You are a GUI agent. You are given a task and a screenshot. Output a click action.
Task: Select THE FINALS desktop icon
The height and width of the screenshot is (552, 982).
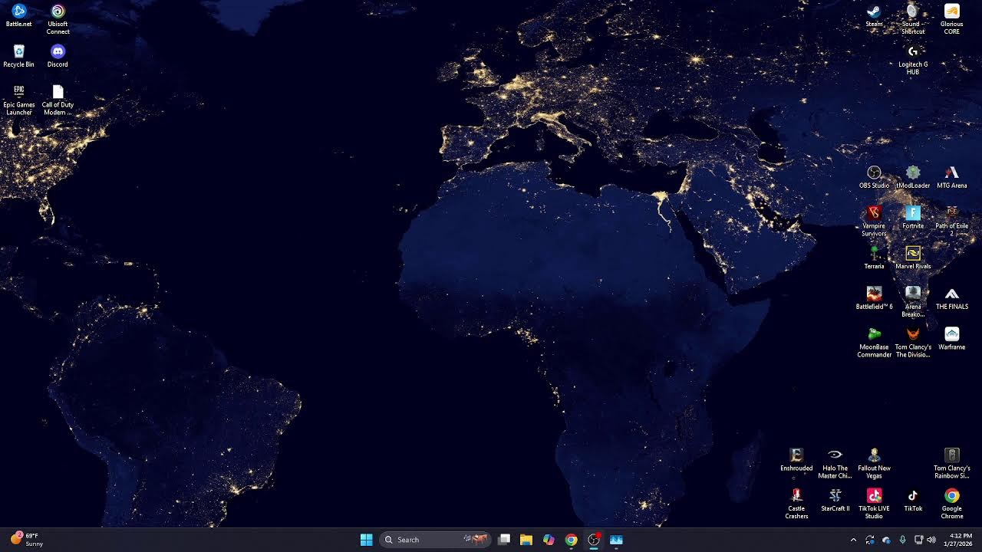[x=951, y=298]
